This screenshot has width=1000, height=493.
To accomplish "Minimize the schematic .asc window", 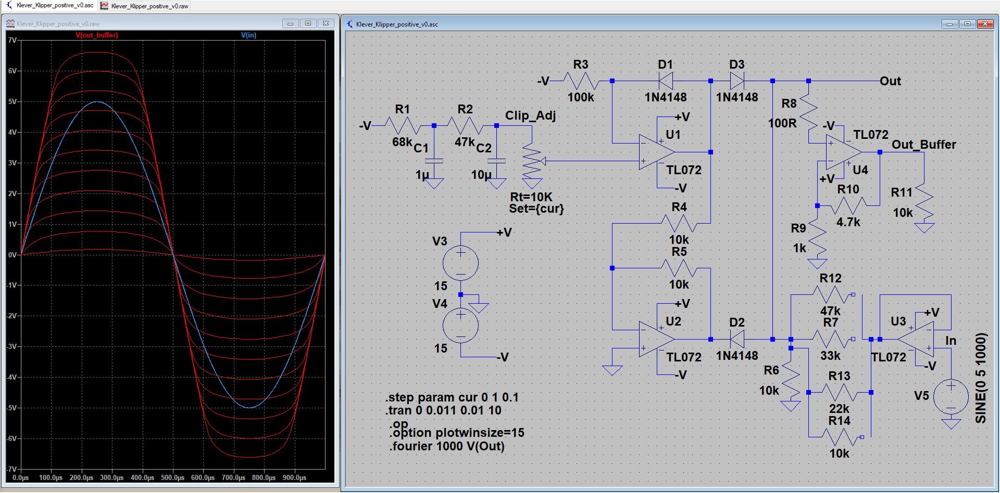I will (x=950, y=24).
